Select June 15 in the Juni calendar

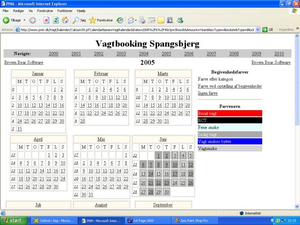pos(159,174)
